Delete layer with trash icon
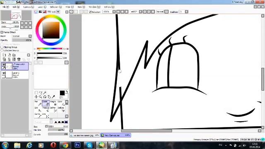Viewport: 265px width, 149px height. point(19,59)
